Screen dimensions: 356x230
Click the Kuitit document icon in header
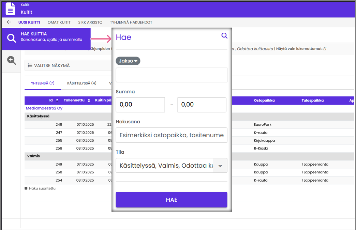11,9
